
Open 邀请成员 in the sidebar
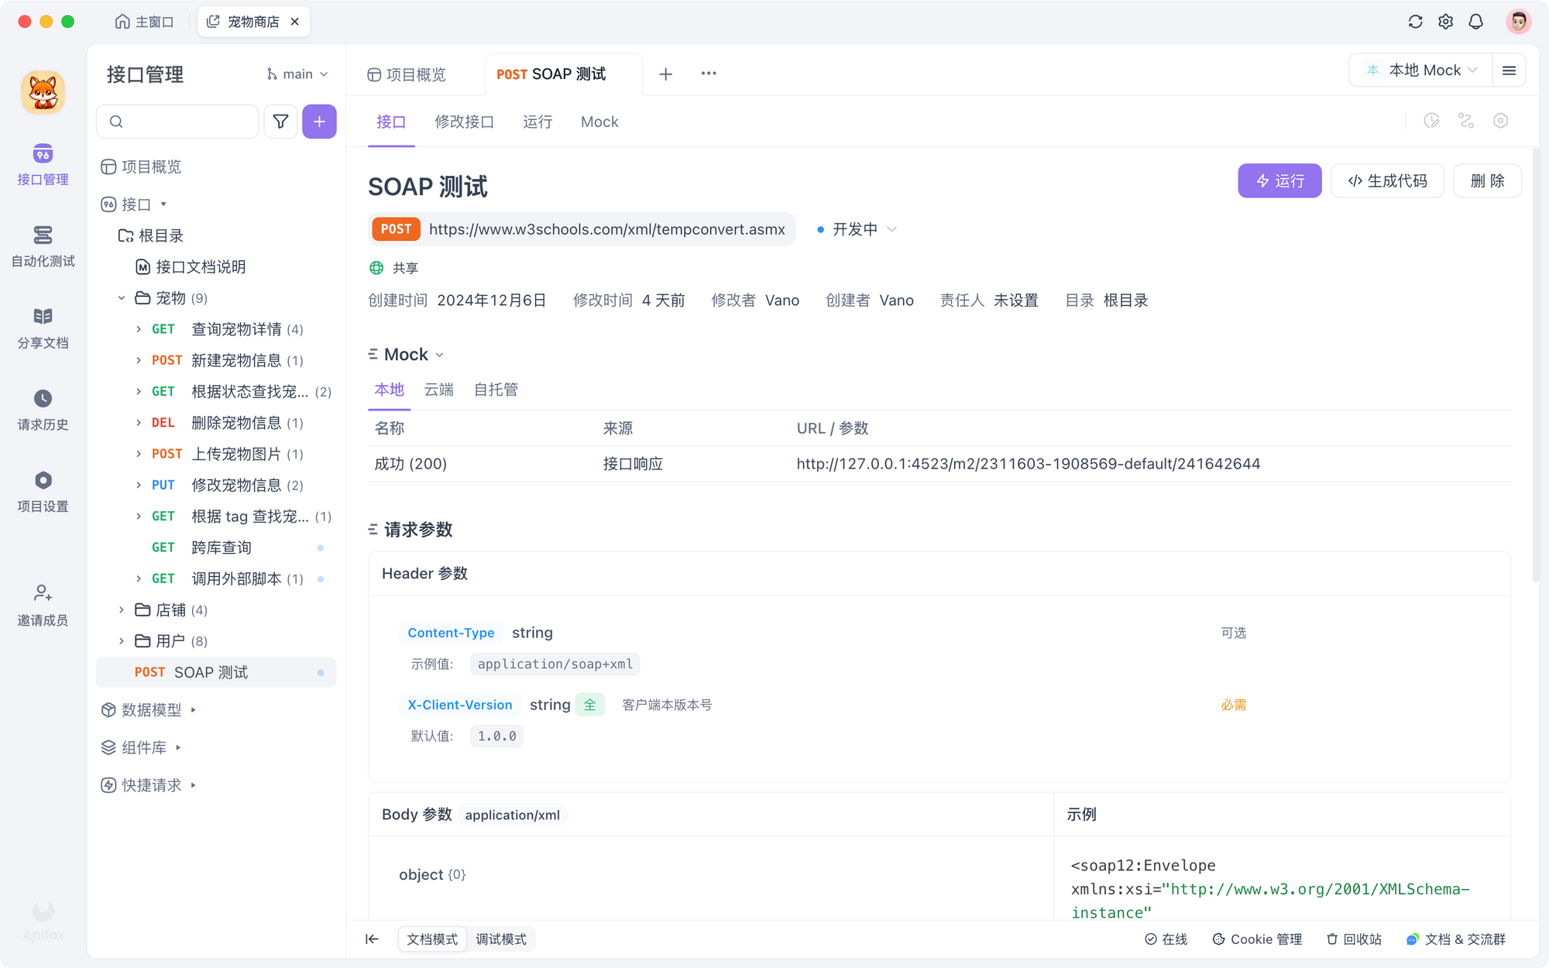(x=43, y=605)
